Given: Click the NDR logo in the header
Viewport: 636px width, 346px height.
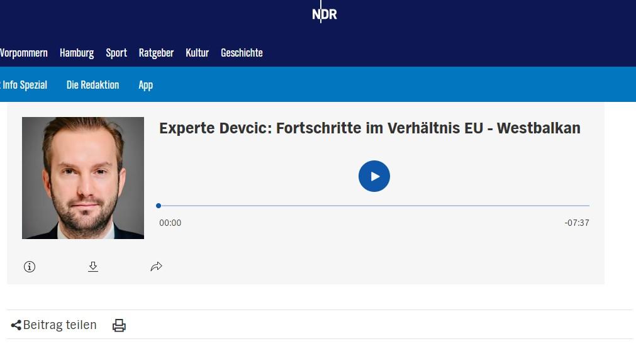Looking at the screenshot, I should [x=324, y=14].
